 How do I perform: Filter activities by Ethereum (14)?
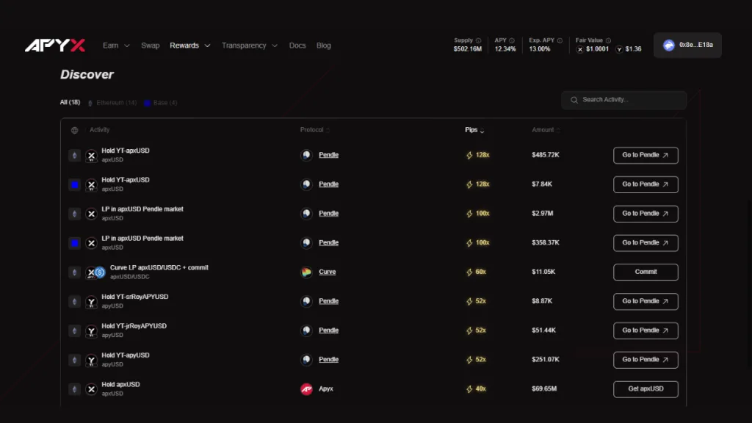pyautogui.click(x=112, y=103)
